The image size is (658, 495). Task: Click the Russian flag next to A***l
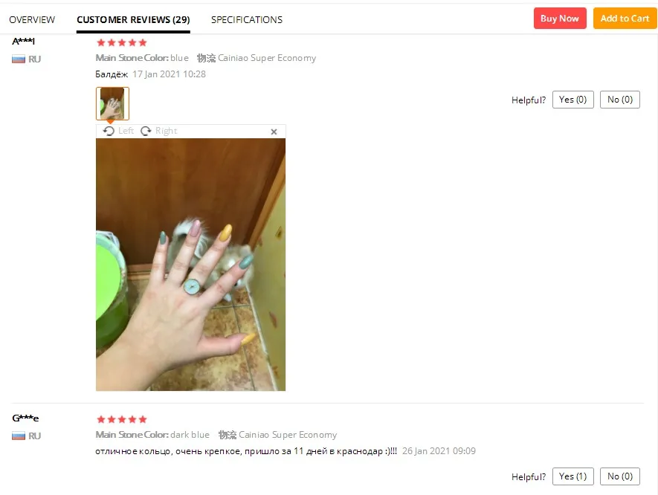click(x=19, y=59)
